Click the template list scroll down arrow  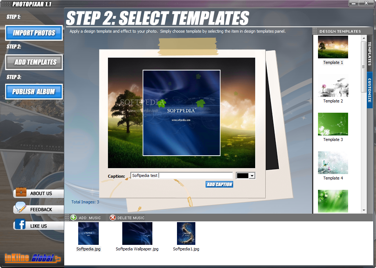[x=364, y=210]
